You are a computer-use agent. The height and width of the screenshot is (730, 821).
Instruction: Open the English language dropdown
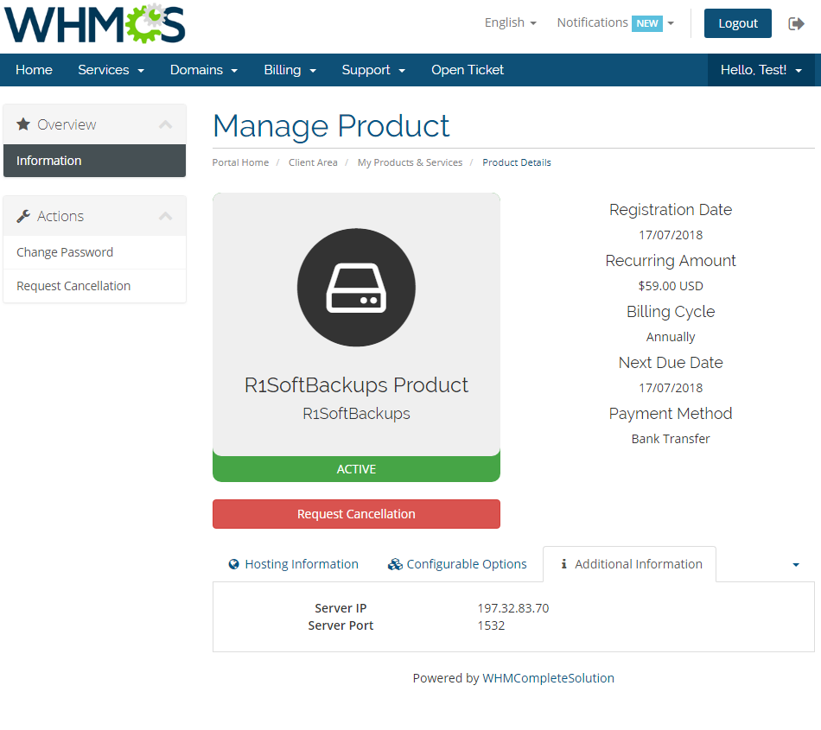pyautogui.click(x=511, y=23)
